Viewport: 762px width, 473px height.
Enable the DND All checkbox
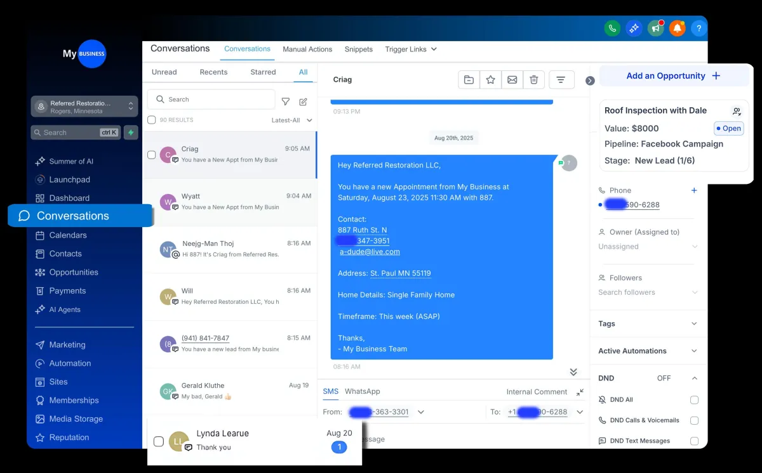(x=694, y=400)
